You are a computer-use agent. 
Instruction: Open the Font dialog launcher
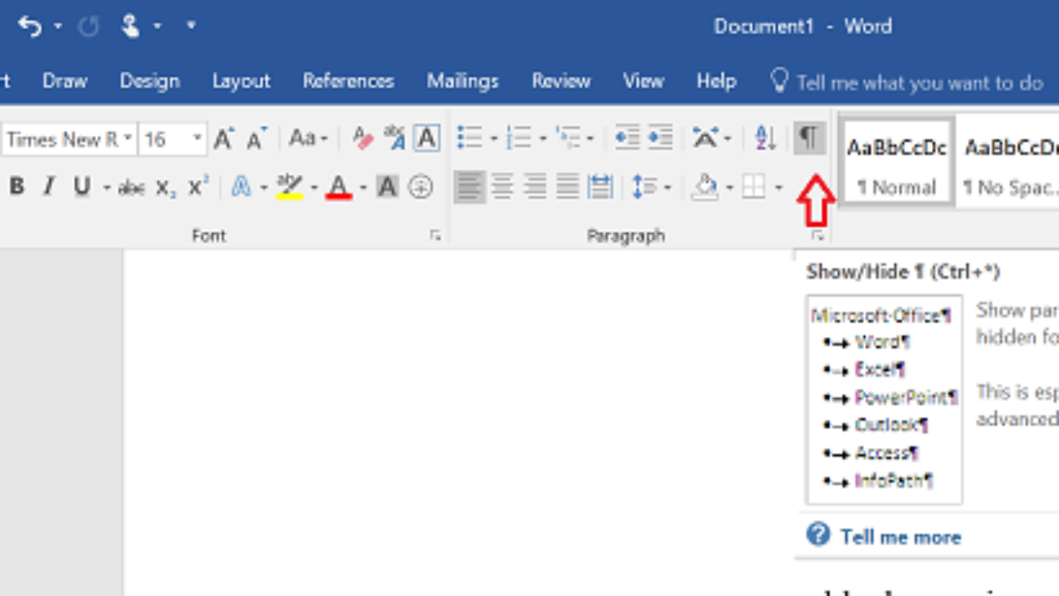click(435, 236)
